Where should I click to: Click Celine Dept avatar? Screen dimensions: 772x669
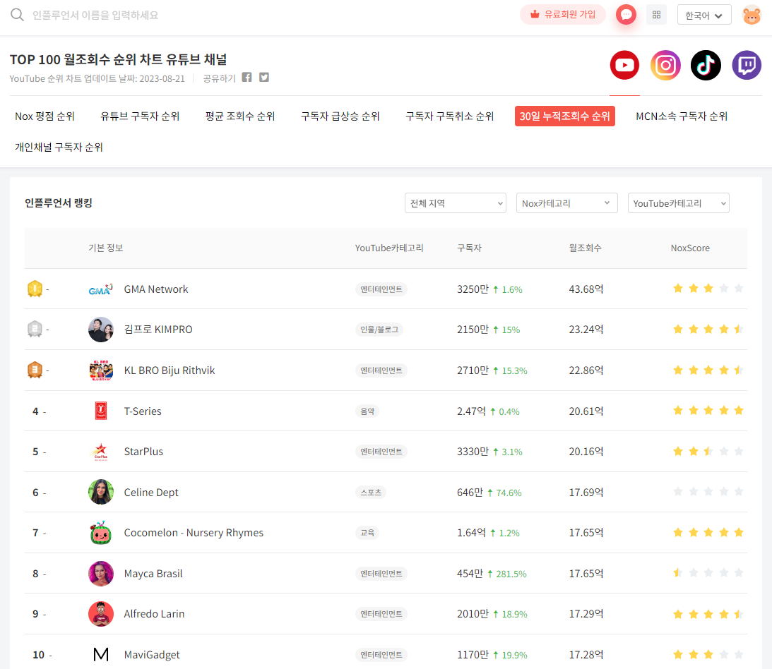[101, 492]
